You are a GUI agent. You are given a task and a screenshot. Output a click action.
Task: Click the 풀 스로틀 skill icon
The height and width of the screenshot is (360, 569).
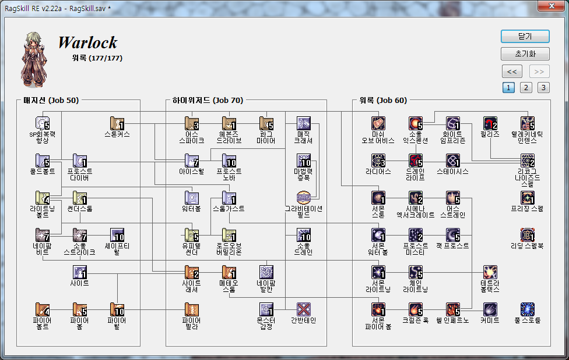click(527, 309)
